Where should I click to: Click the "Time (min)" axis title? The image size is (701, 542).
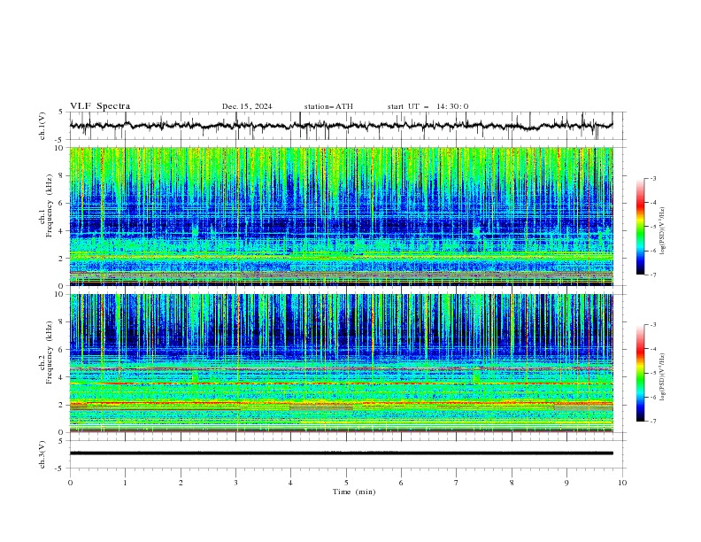[x=354, y=492]
